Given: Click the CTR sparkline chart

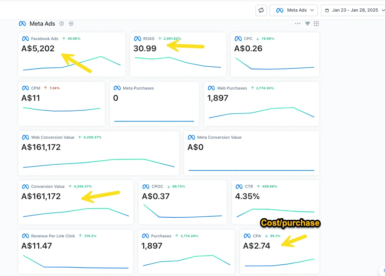Looking at the screenshot, I should (x=276, y=213).
